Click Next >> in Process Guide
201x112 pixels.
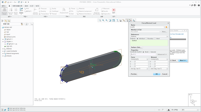183,60
